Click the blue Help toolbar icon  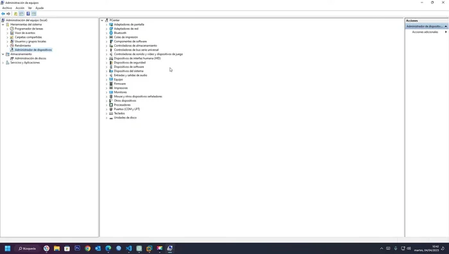tap(28, 13)
